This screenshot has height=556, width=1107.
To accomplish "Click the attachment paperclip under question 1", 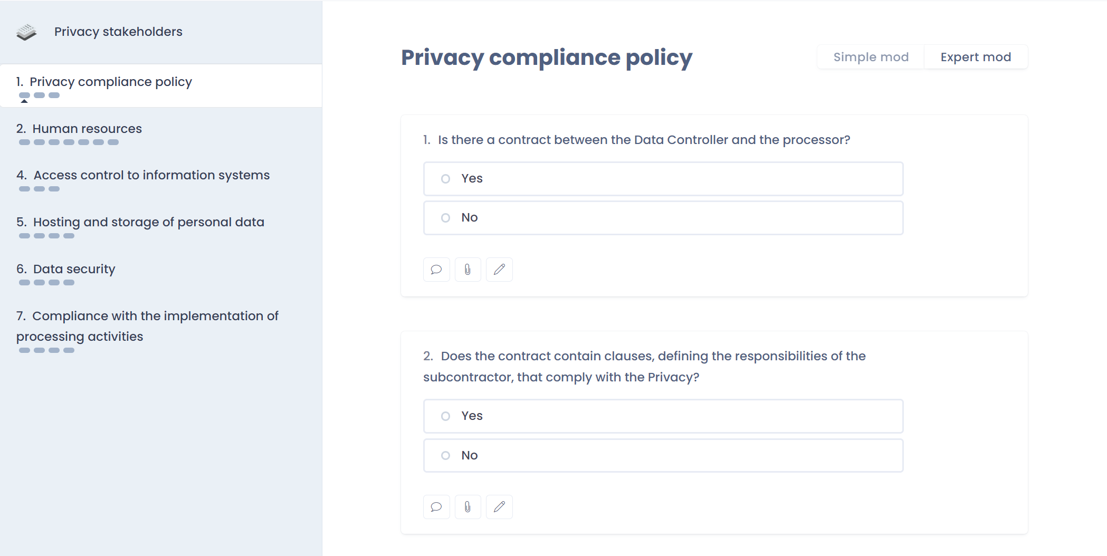I will click(x=467, y=270).
